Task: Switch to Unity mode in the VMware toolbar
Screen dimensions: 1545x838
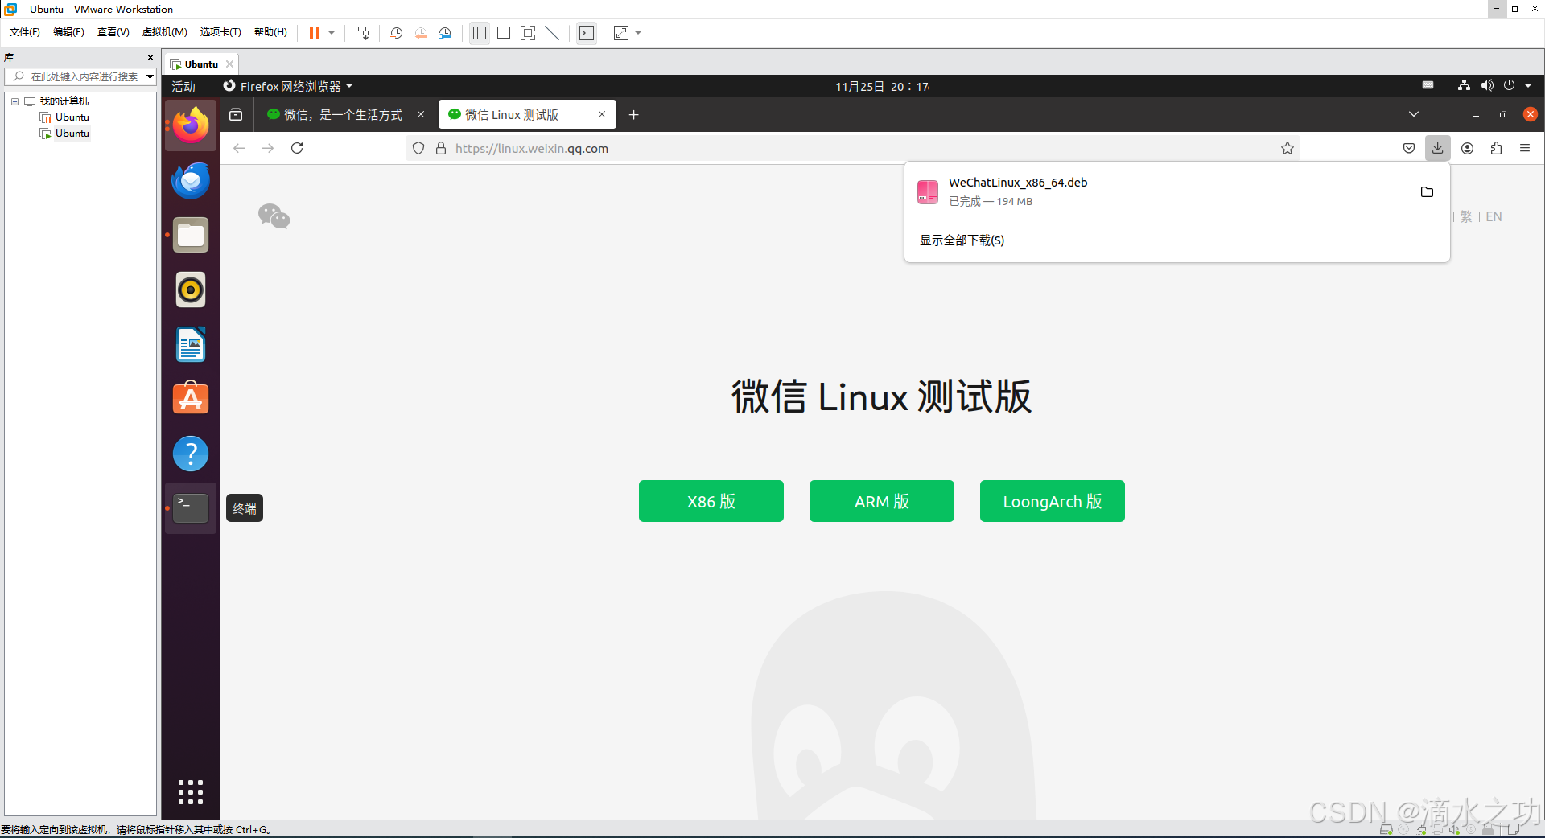Action: 552,33
